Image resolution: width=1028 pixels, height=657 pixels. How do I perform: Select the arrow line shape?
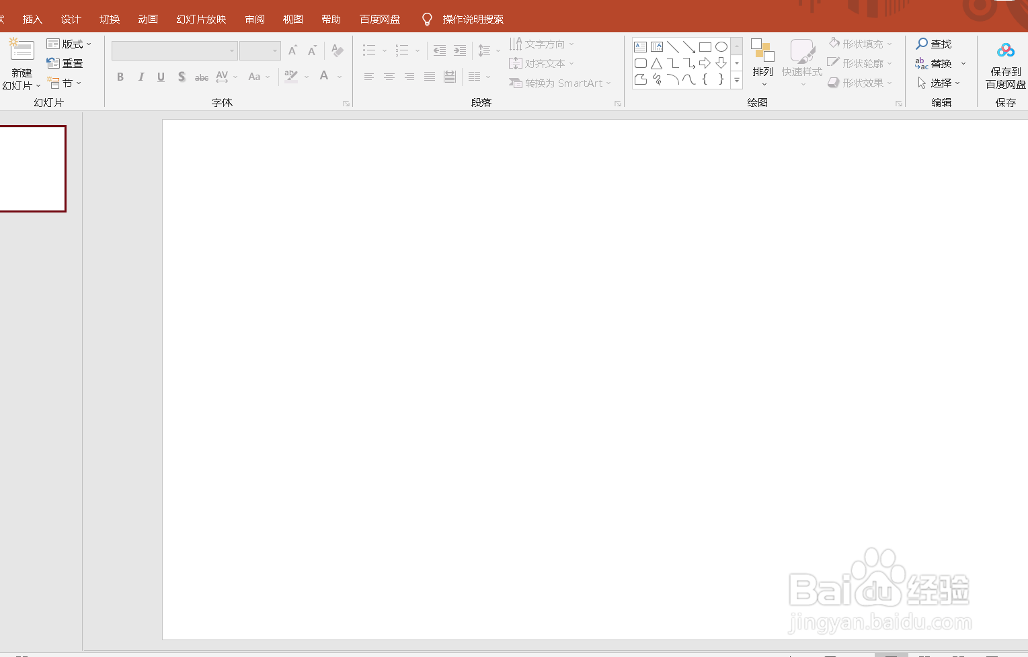coord(689,47)
